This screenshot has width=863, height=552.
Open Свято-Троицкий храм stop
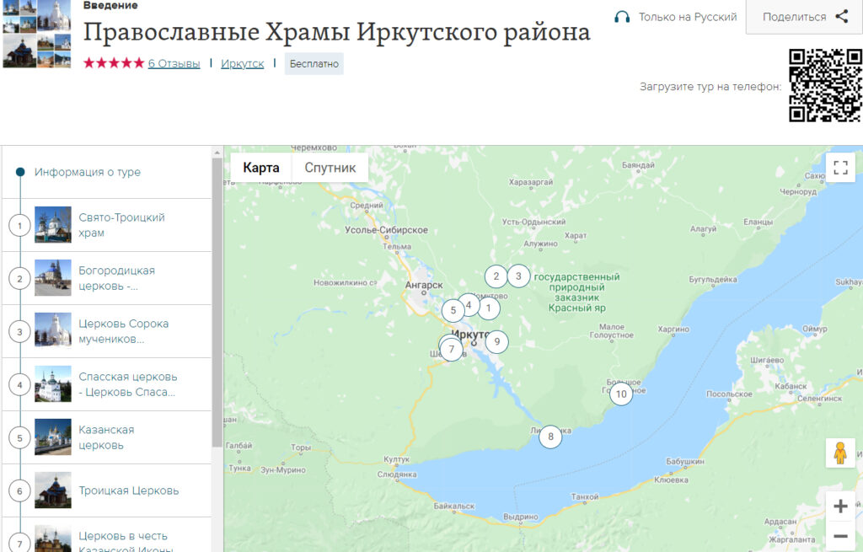click(x=121, y=225)
